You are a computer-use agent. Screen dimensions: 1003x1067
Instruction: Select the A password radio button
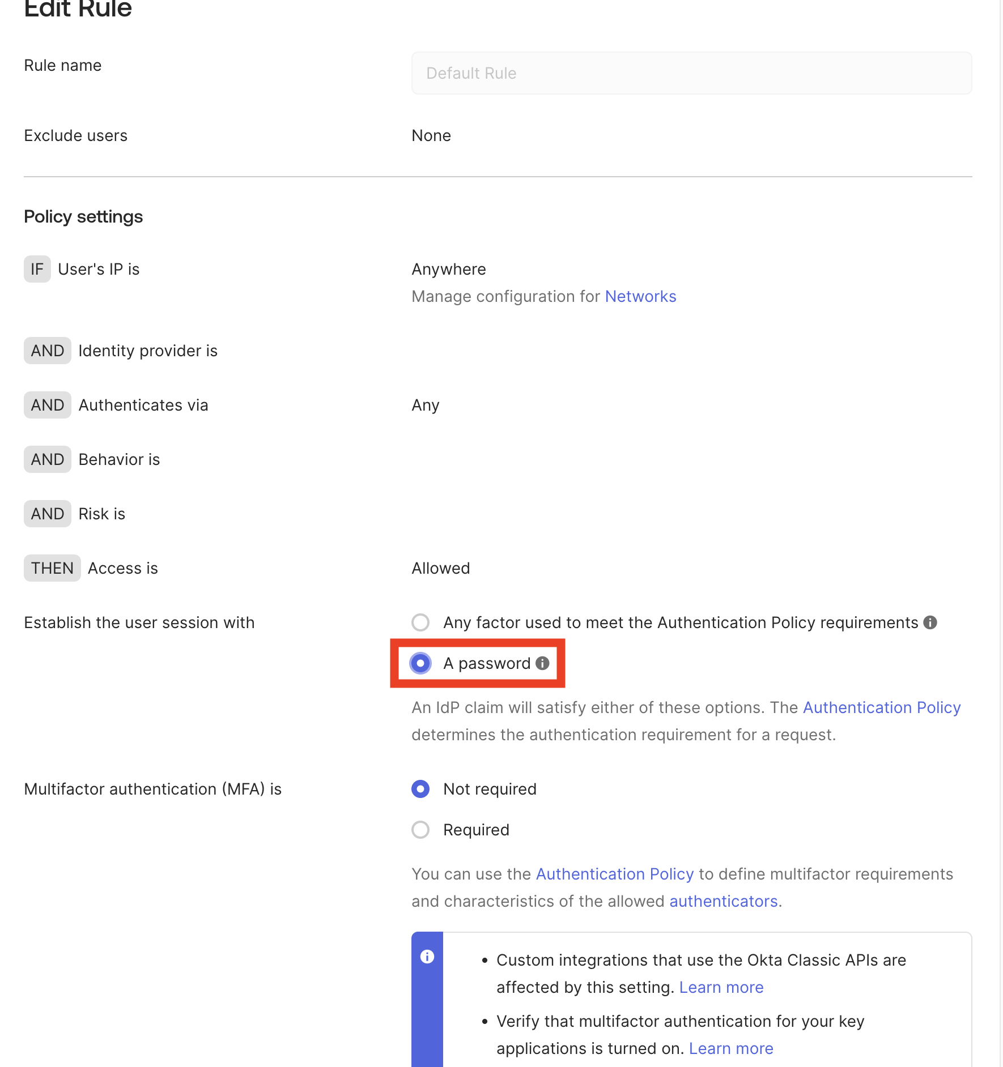pos(420,663)
